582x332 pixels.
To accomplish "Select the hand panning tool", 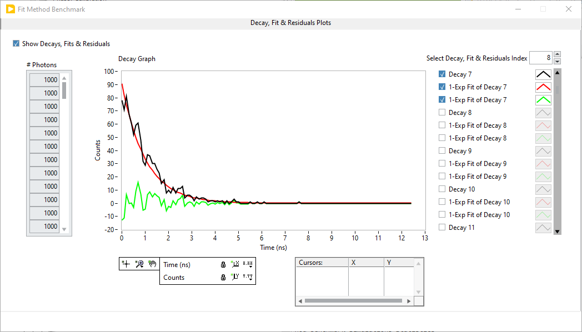I will [152, 264].
